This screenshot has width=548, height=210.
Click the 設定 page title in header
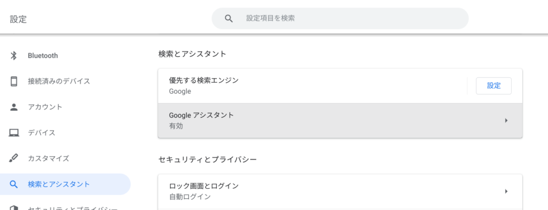click(18, 19)
